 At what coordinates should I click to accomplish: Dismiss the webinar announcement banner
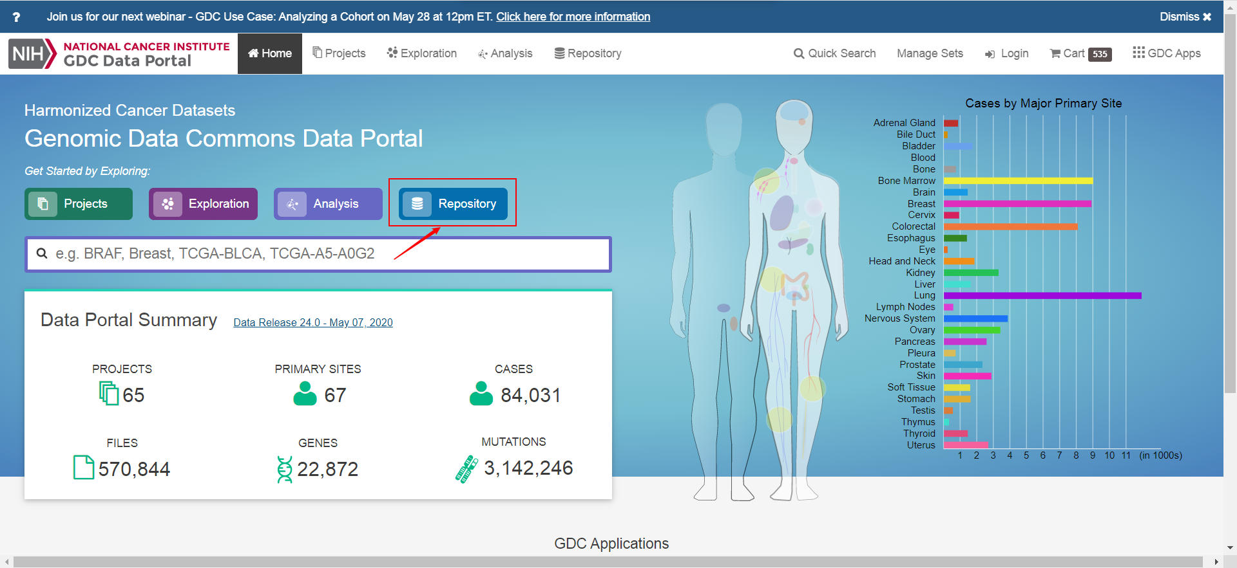1185,17
